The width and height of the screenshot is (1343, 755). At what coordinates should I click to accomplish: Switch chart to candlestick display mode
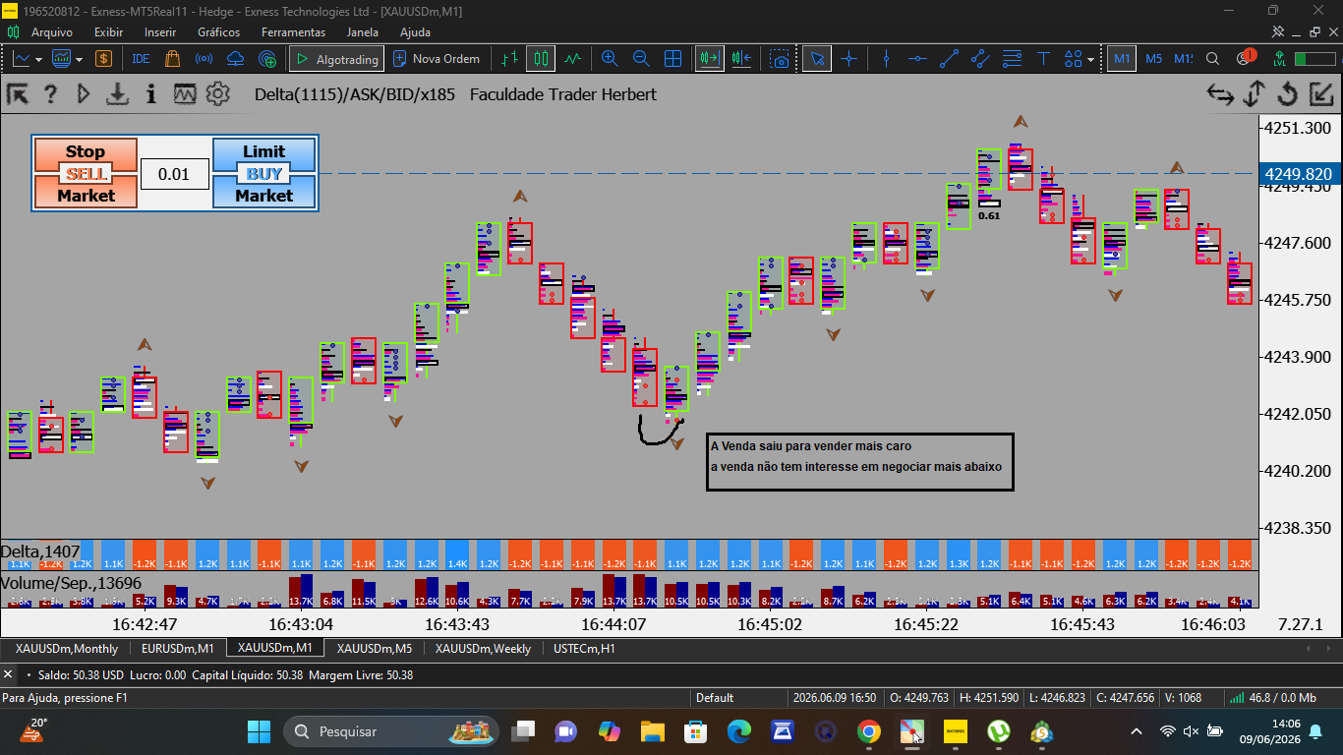[540, 59]
